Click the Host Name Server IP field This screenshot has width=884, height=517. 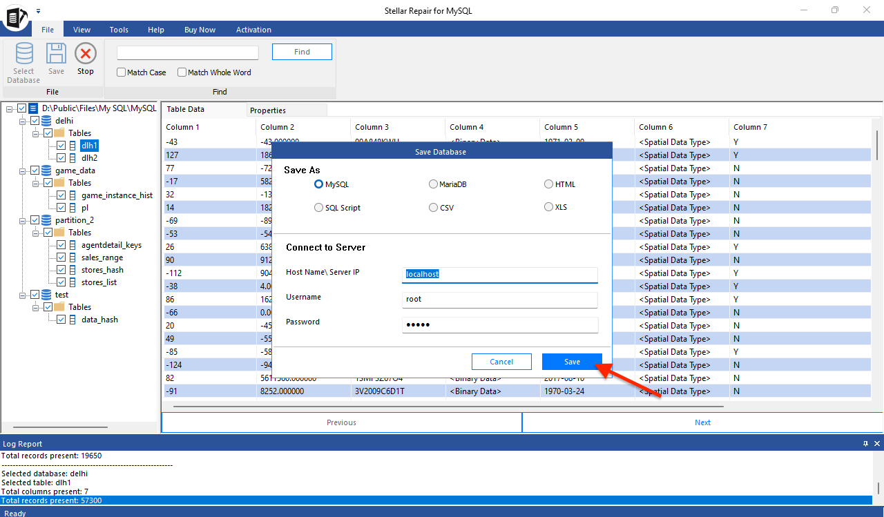click(499, 275)
